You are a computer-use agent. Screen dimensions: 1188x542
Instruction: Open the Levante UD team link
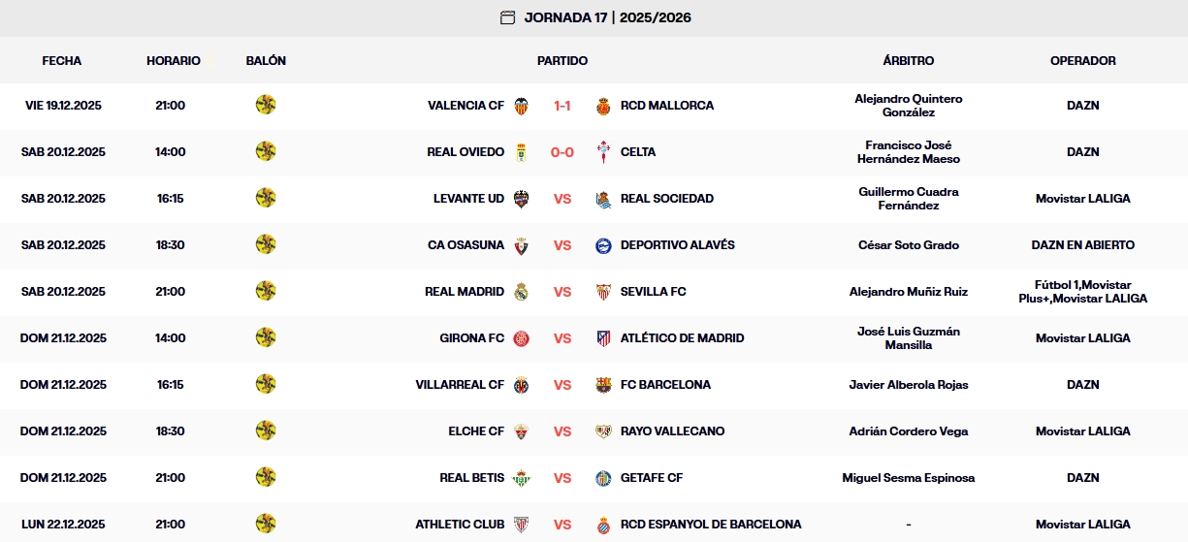coord(468,199)
